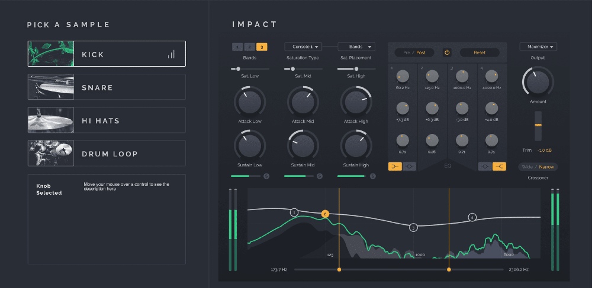Viewport: 592px width, 288px height.
Task: Select EQ node 3 on the curve
Action: (413, 227)
